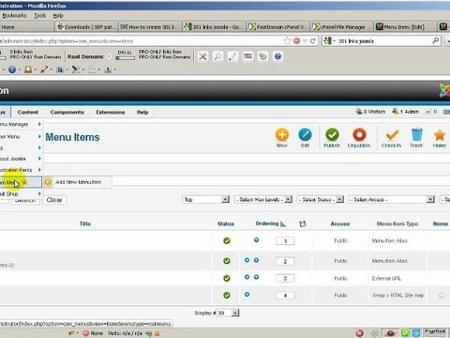Toggle published status of Xmap site map row
450x338 pixels.
227,295
